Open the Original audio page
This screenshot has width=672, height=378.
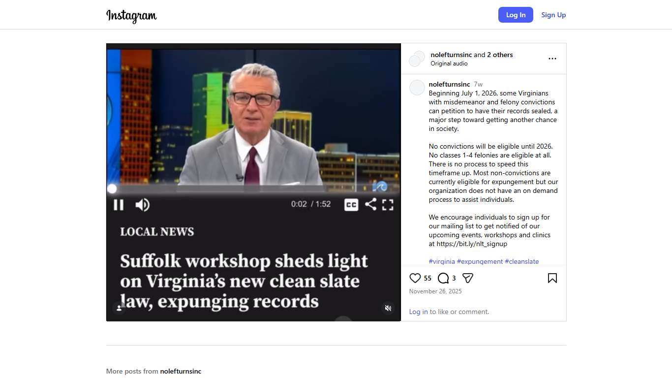[x=449, y=63]
